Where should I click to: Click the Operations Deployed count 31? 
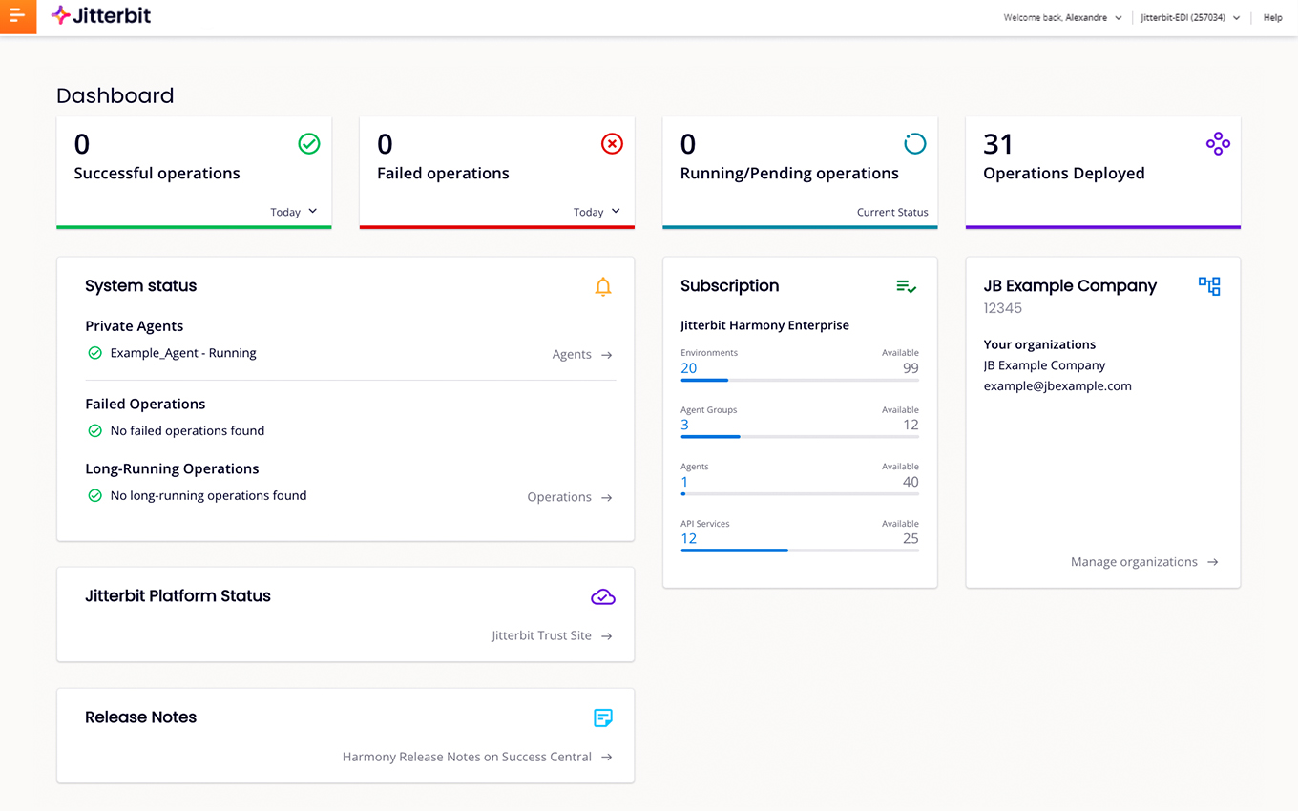pos(997,144)
